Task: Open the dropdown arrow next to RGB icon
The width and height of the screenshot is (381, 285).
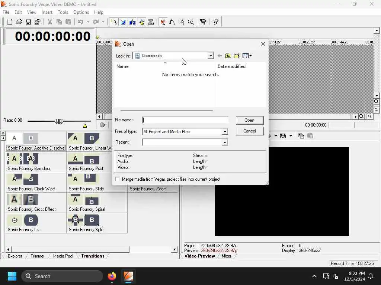Action: [x=291, y=136]
